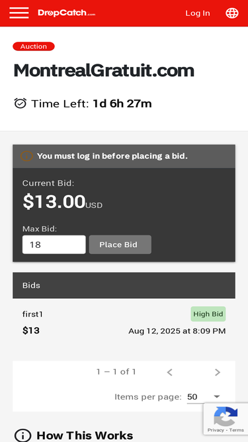Click the info icon in login warning
This screenshot has width=248, height=442.
[26, 156]
